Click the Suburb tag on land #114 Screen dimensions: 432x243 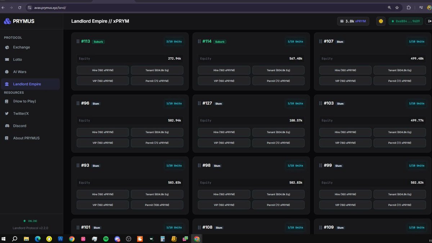[220, 42]
